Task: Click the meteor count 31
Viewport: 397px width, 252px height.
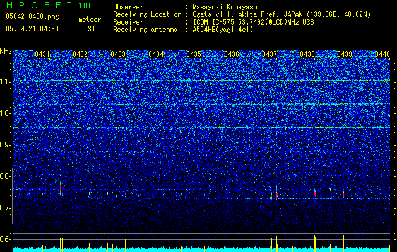Action: pyautogui.click(x=92, y=29)
